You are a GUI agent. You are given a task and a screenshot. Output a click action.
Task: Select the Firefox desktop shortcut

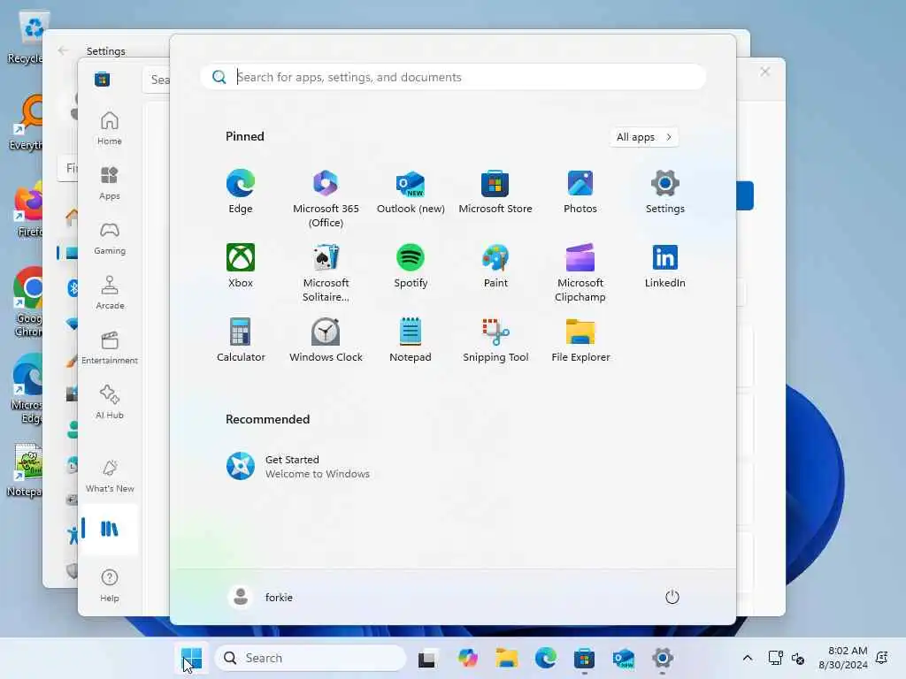point(29,209)
